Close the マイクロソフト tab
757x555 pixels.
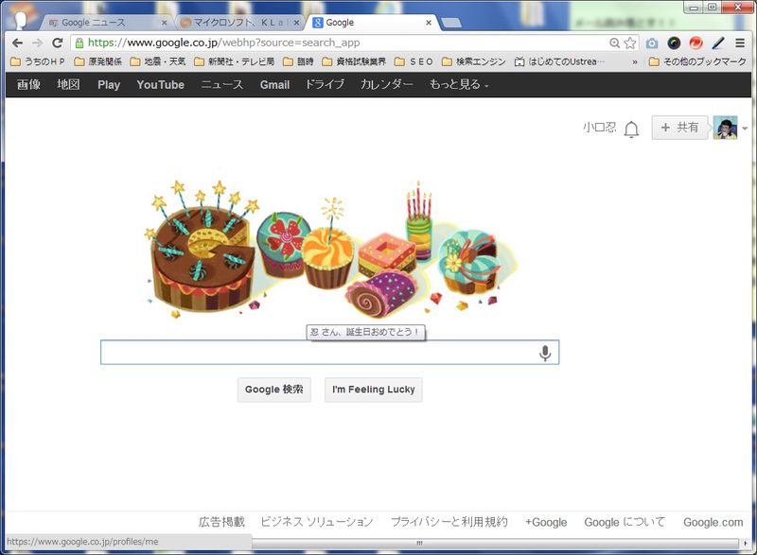(x=296, y=23)
